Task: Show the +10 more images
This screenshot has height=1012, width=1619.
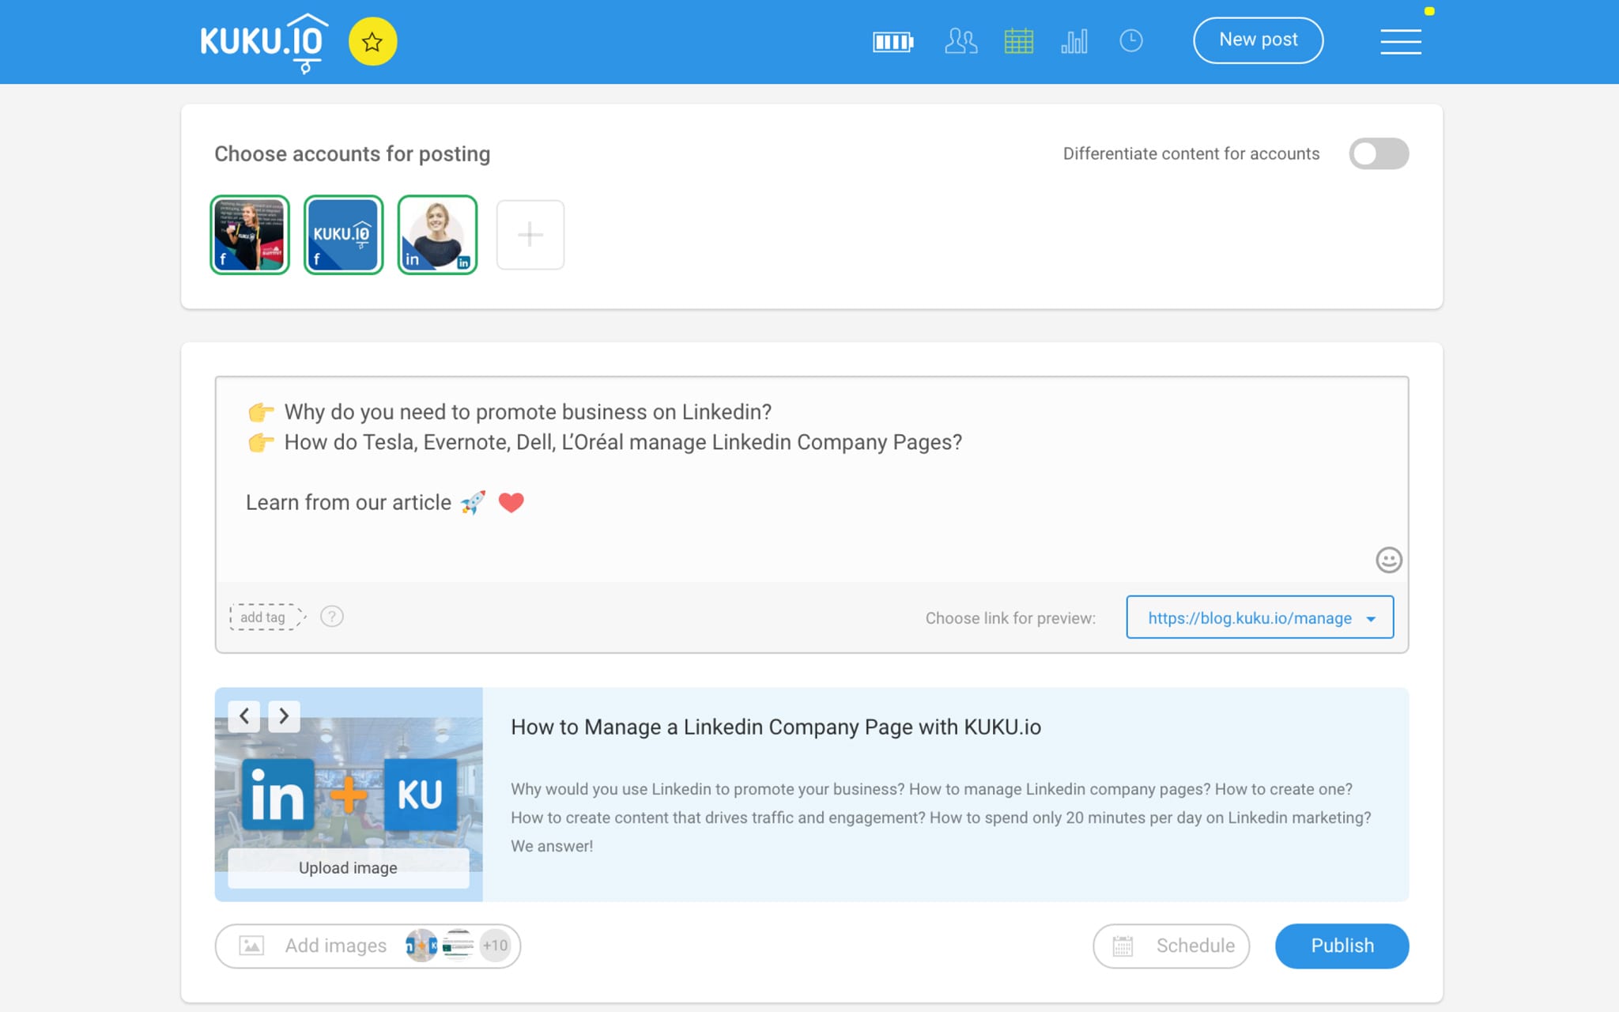Action: tap(495, 946)
